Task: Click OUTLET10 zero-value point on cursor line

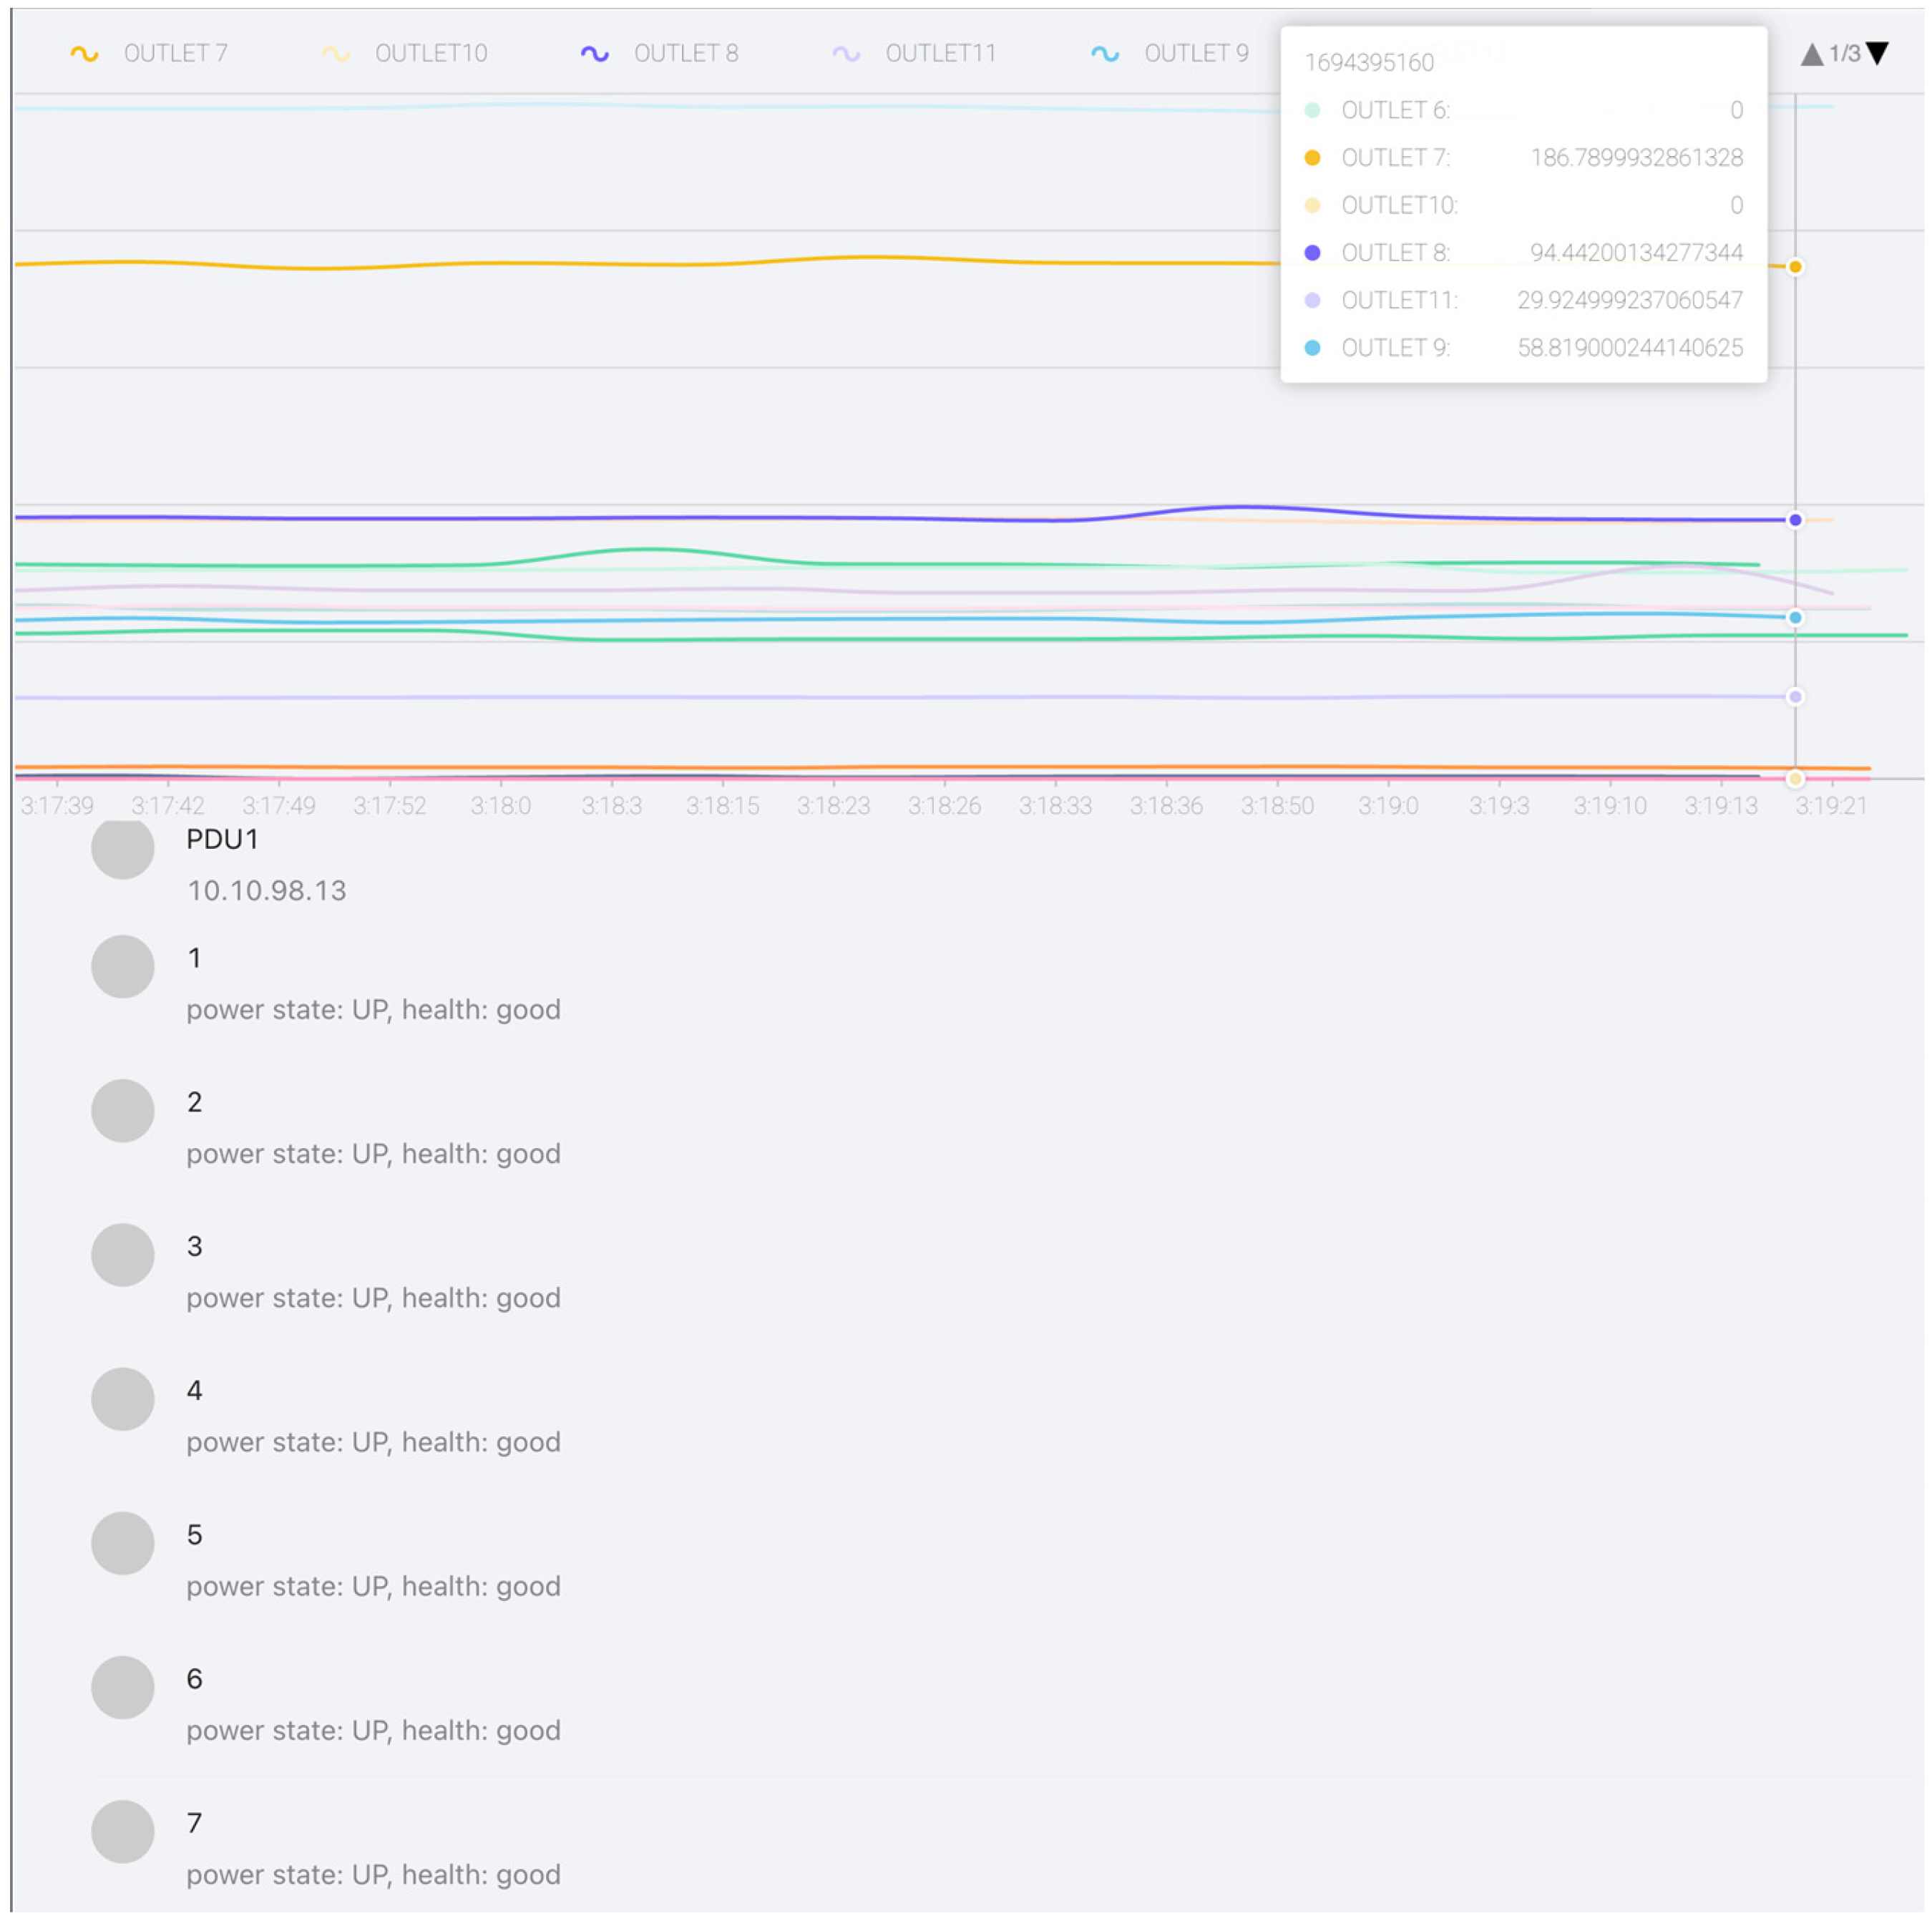Action: [x=1795, y=779]
